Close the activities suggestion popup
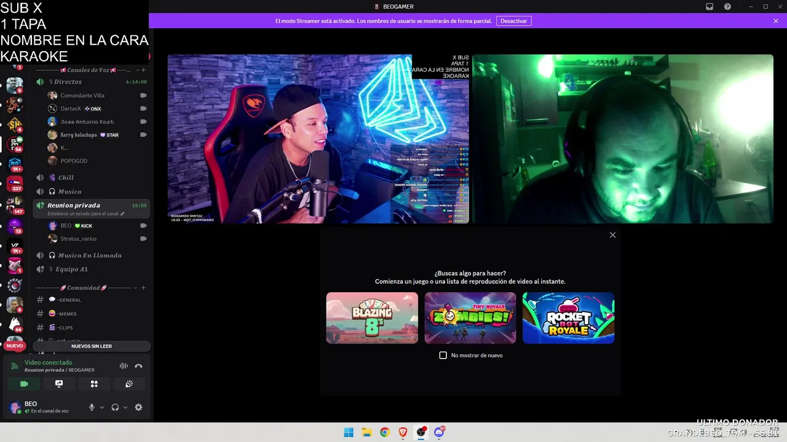 click(x=612, y=235)
